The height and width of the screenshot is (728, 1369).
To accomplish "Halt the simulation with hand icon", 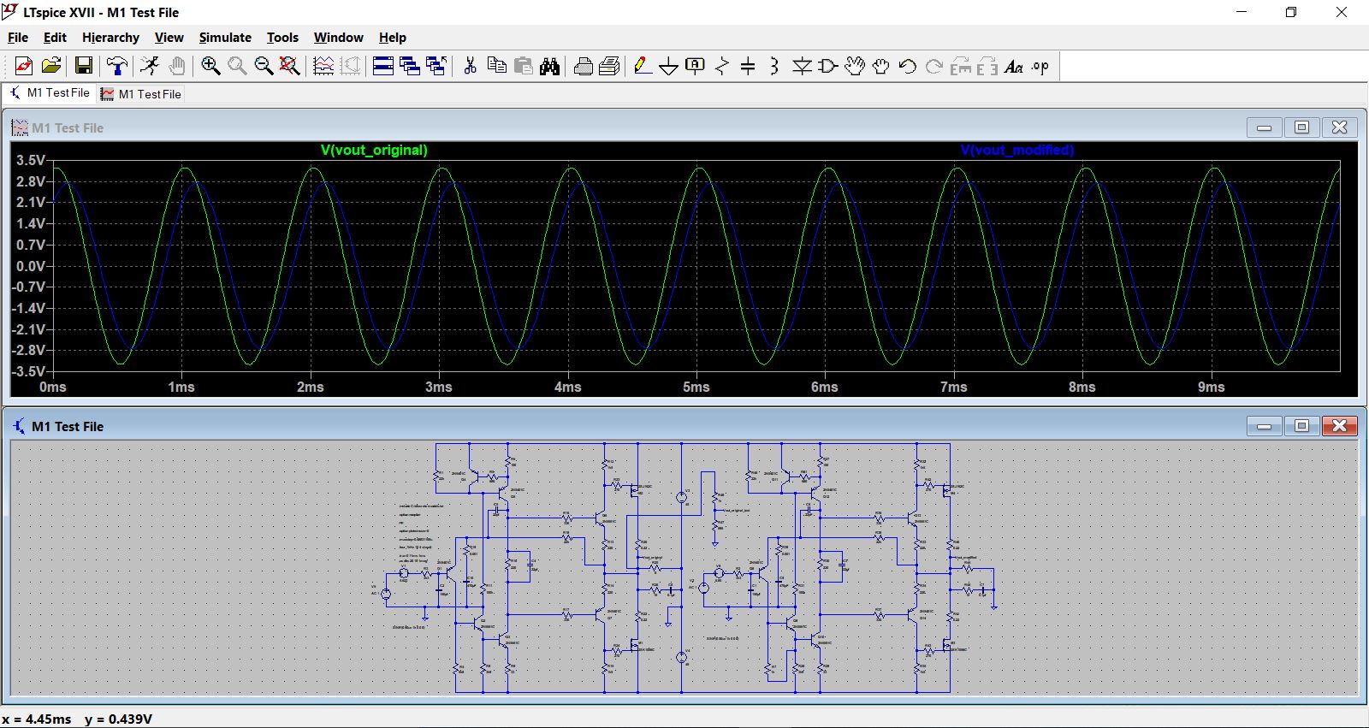I will coord(176,66).
